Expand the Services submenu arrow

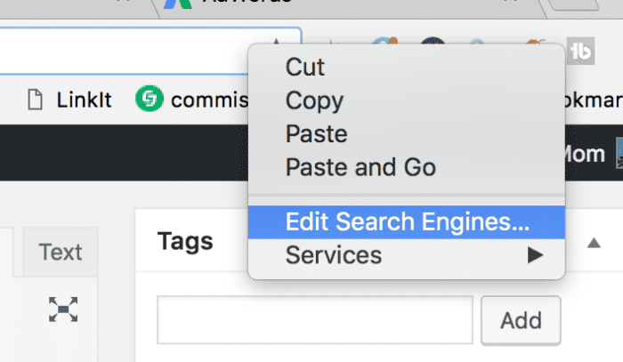pos(535,255)
